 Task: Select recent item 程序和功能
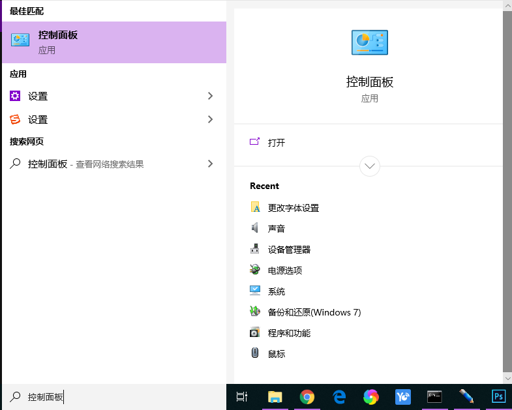(x=289, y=333)
